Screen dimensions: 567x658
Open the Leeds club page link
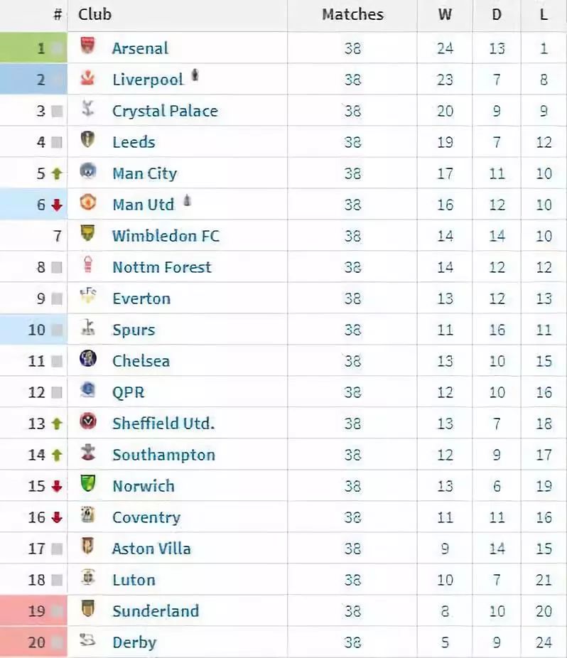[x=134, y=142]
